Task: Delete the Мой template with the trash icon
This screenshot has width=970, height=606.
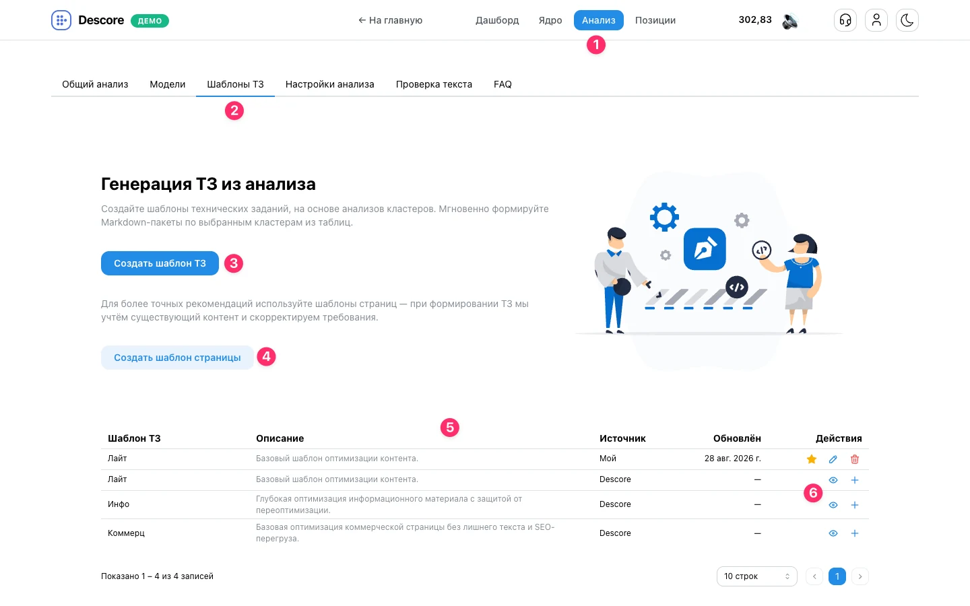Action: (x=855, y=459)
